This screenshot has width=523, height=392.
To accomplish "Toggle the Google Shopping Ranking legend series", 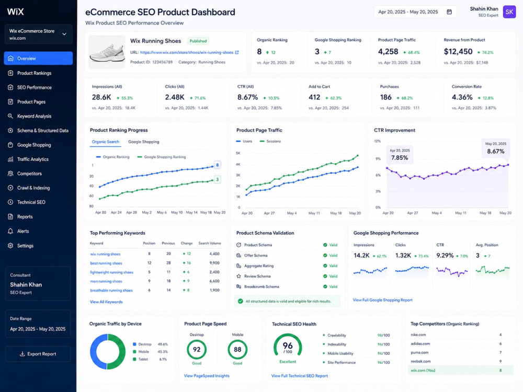I will (x=162, y=157).
